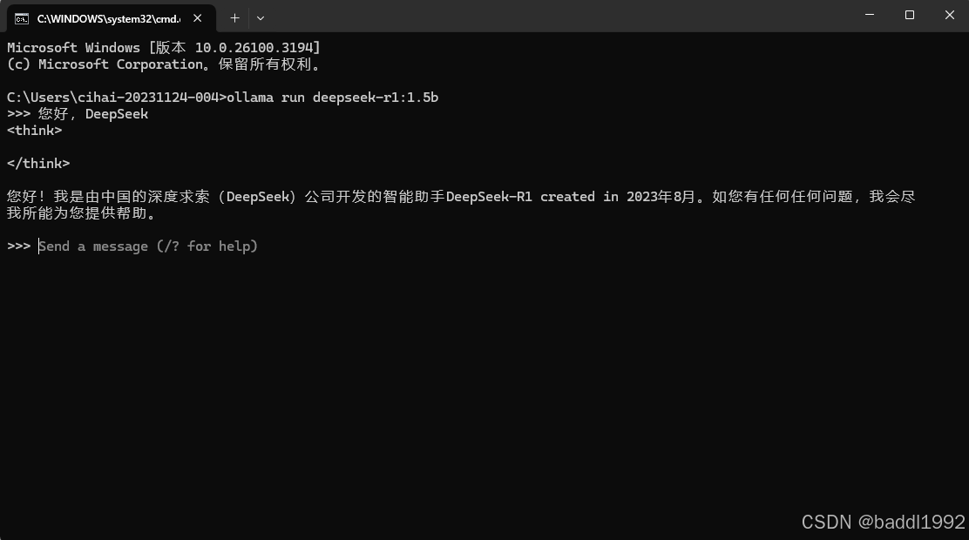969x540 pixels.
Task: Open a new terminal tab with the plus icon
Action: [x=234, y=17]
